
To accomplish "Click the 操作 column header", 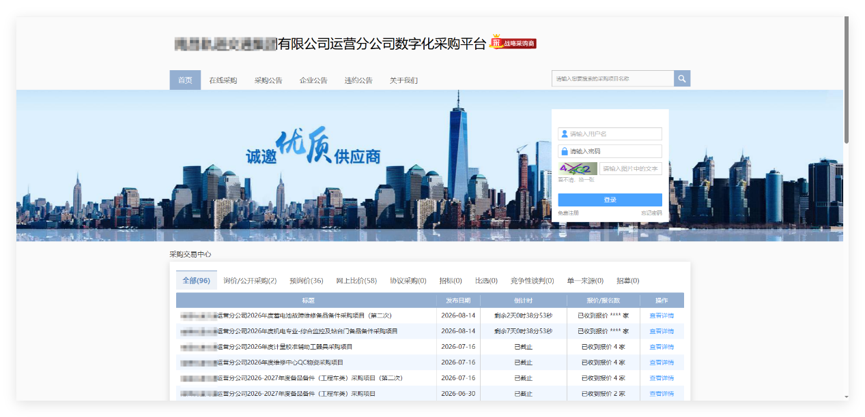I will tap(662, 300).
